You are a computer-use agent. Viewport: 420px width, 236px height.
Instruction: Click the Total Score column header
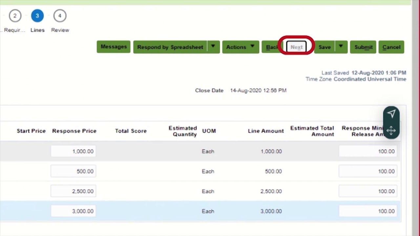coord(131,131)
